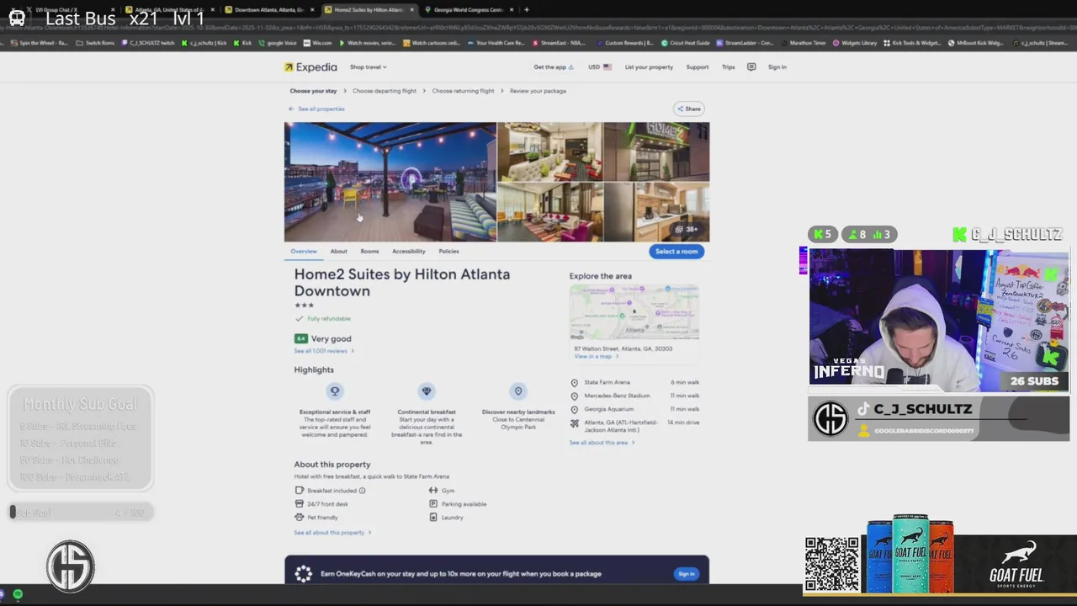The width and height of the screenshot is (1077, 606).
Task: Open a new browser tab
Action: click(527, 10)
